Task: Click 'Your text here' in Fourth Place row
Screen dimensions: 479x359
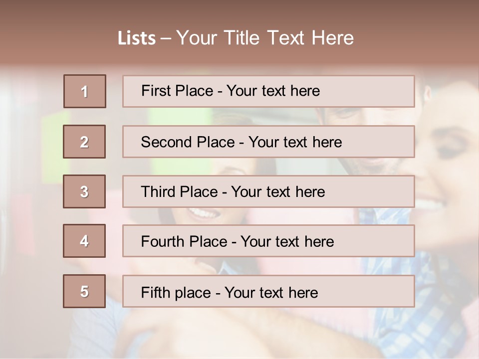Action: point(287,242)
